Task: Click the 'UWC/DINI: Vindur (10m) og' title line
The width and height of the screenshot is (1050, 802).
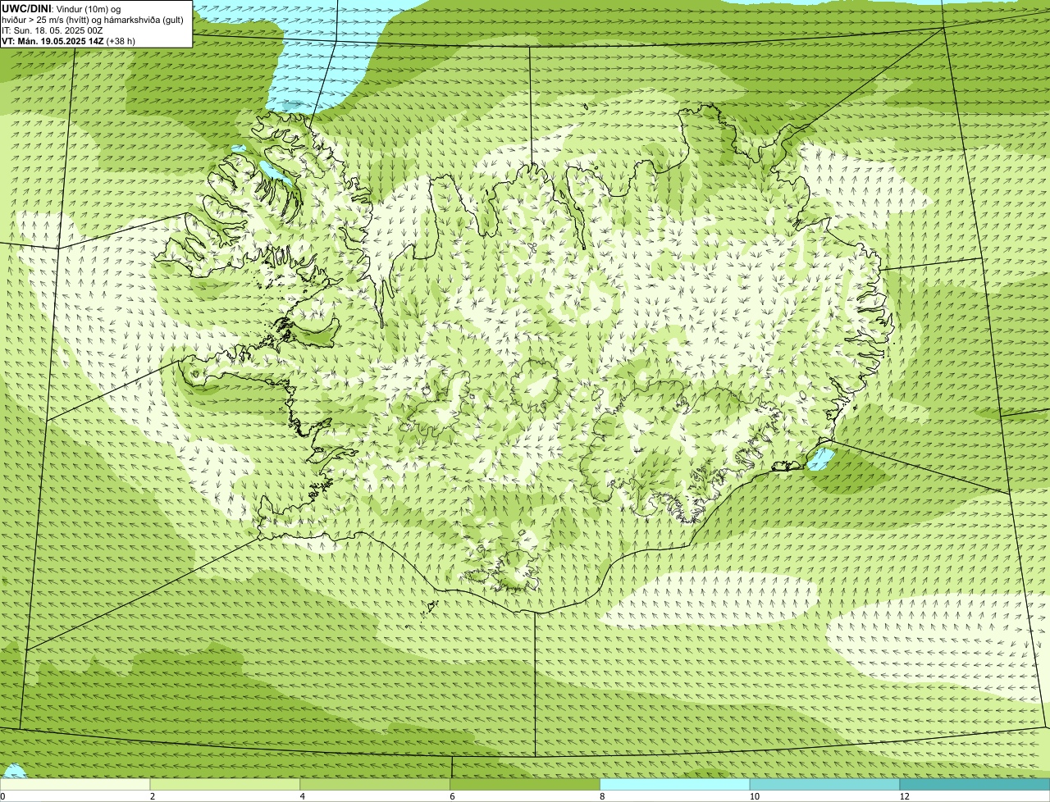Action: click(62, 8)
